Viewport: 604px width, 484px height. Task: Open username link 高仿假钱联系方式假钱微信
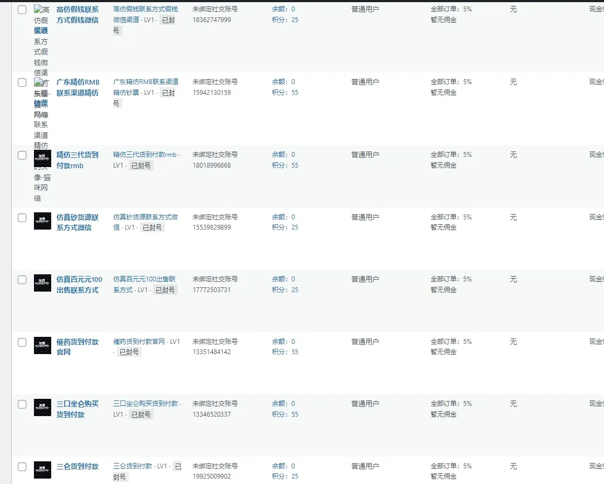tap(78, 15)
